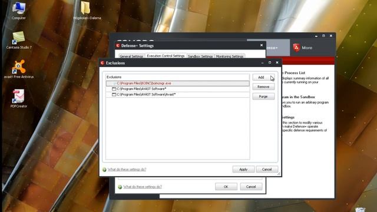
Task: Minimize the main Comodo window
Action: pyautogui.click(x=316, y=36)
